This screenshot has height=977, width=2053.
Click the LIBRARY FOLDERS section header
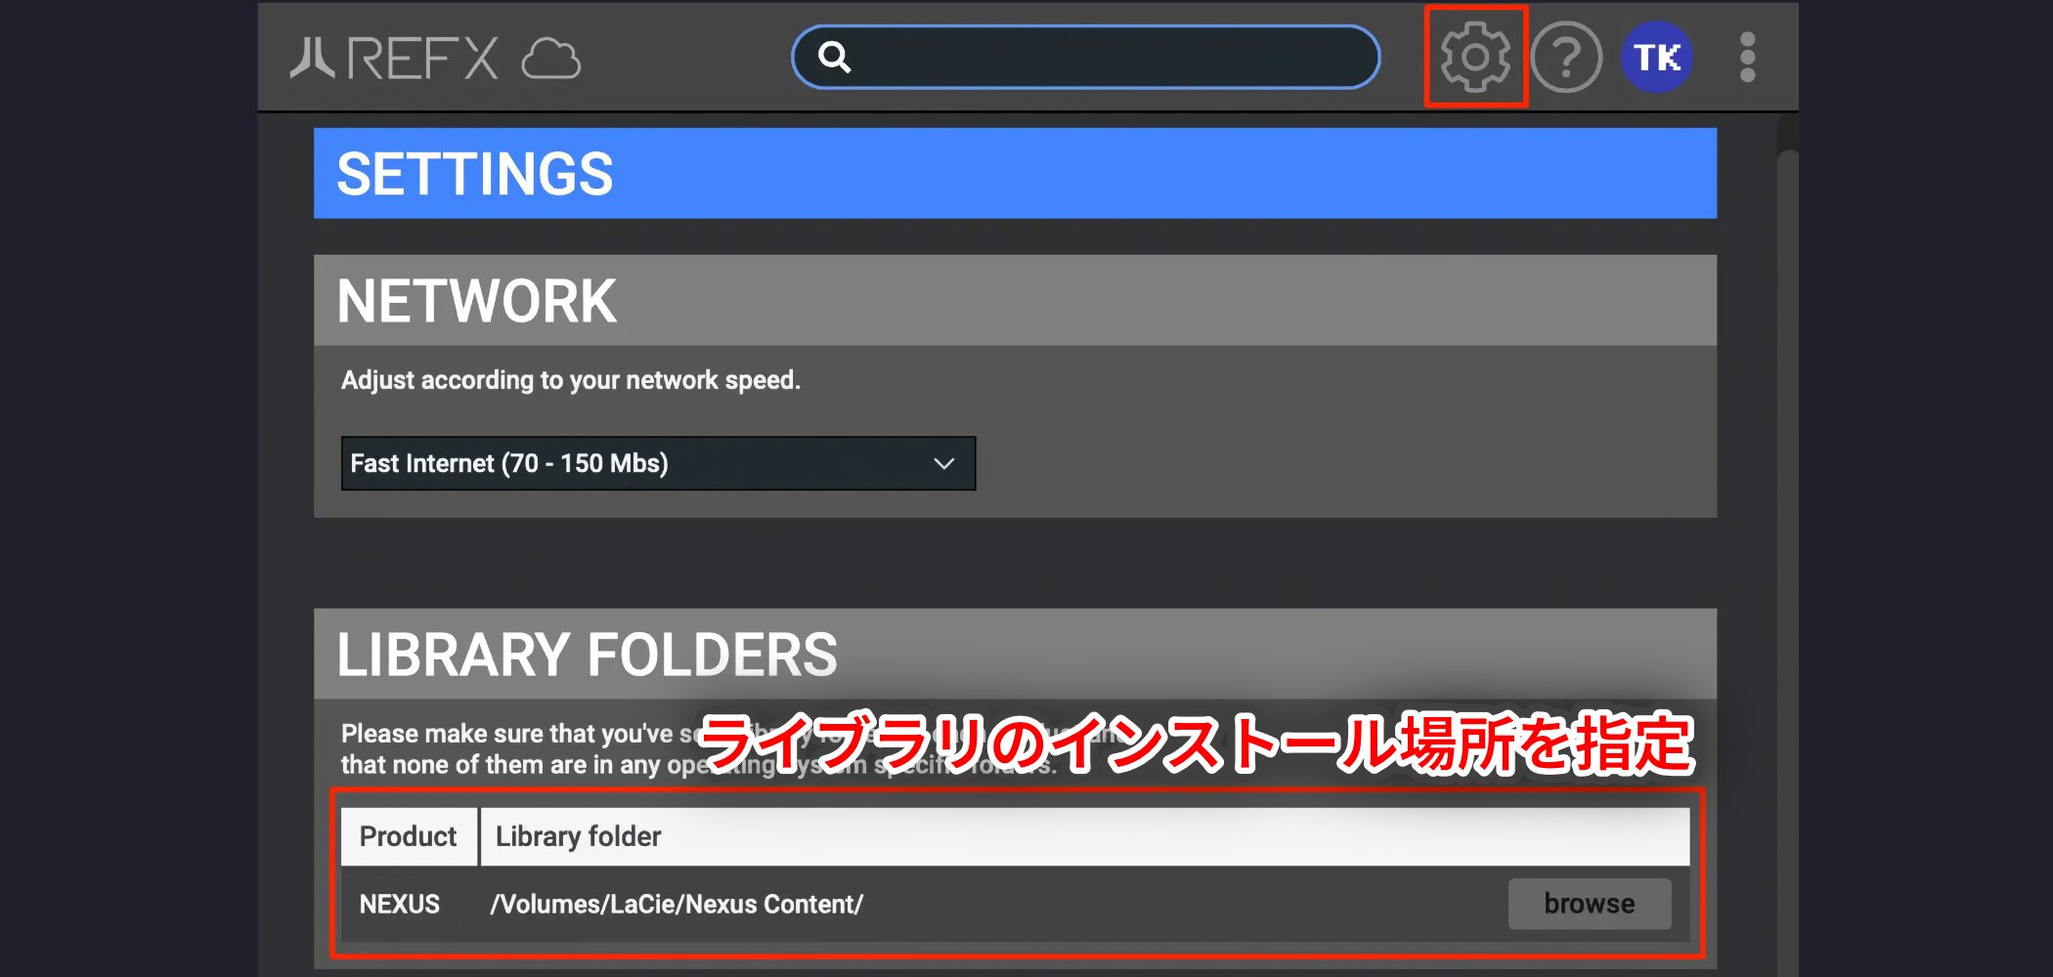pos(1015,654)
